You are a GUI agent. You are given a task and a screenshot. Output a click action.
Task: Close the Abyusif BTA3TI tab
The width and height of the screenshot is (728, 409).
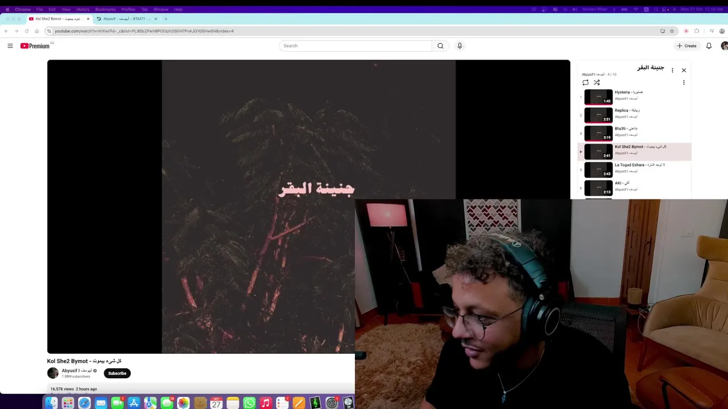[156, 19]
